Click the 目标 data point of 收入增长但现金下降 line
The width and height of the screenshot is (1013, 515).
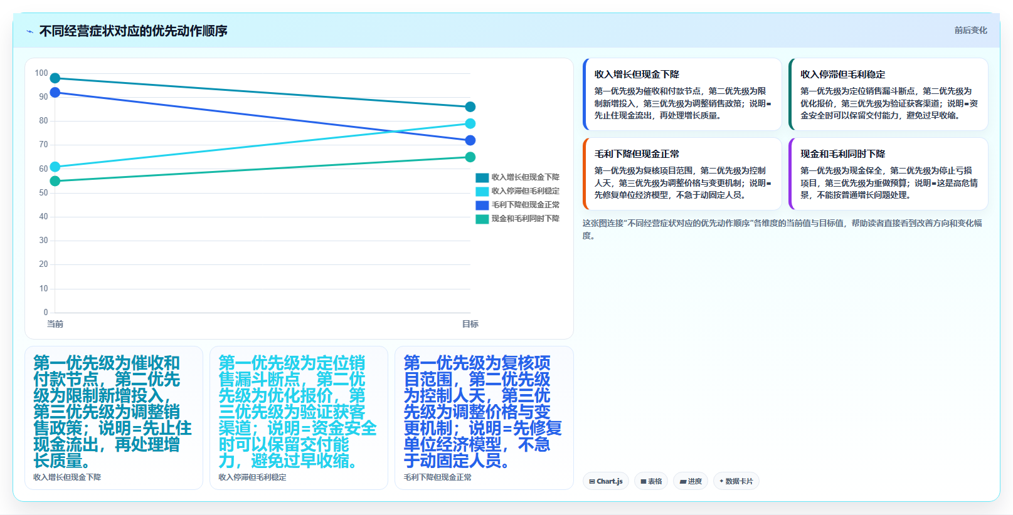click(470, 107)
